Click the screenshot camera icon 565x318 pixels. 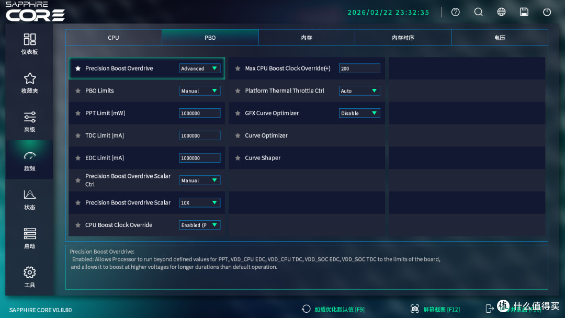(x=415, y=309)
